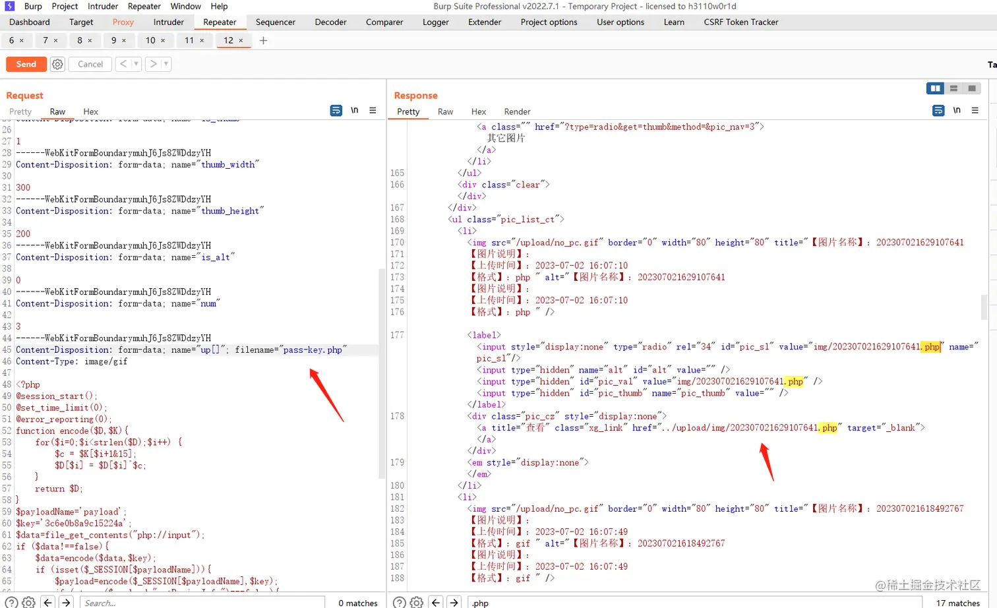Show the Response Render view
997x608 pixels.
click(x=518, y=111)
